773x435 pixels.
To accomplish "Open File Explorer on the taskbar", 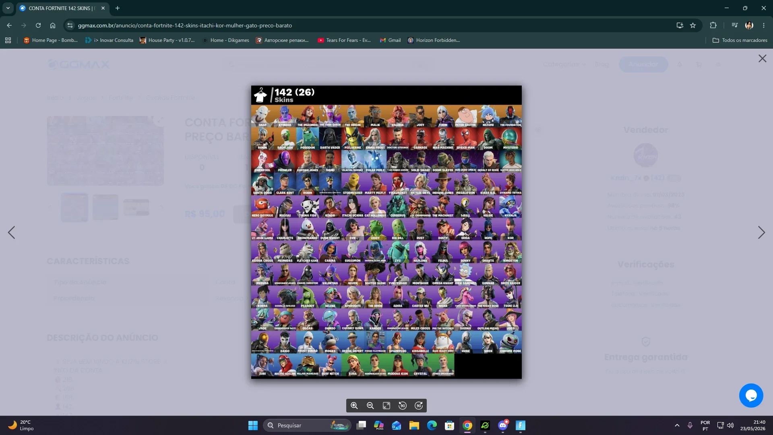I will tap(414, 425).
